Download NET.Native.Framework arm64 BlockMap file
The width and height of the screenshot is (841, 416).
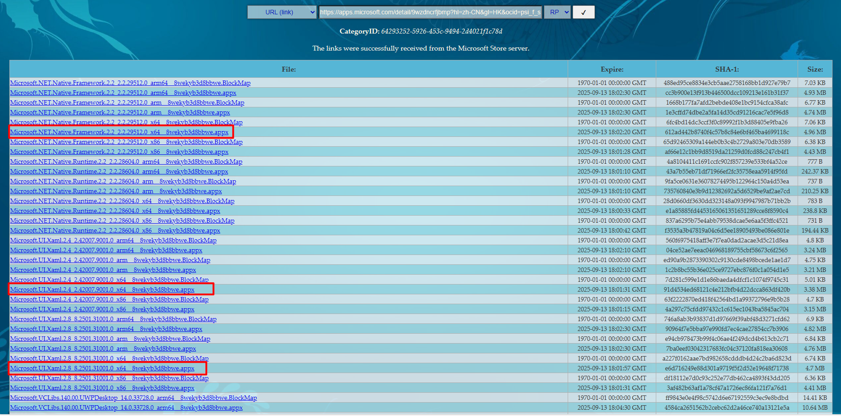point(130,83)
